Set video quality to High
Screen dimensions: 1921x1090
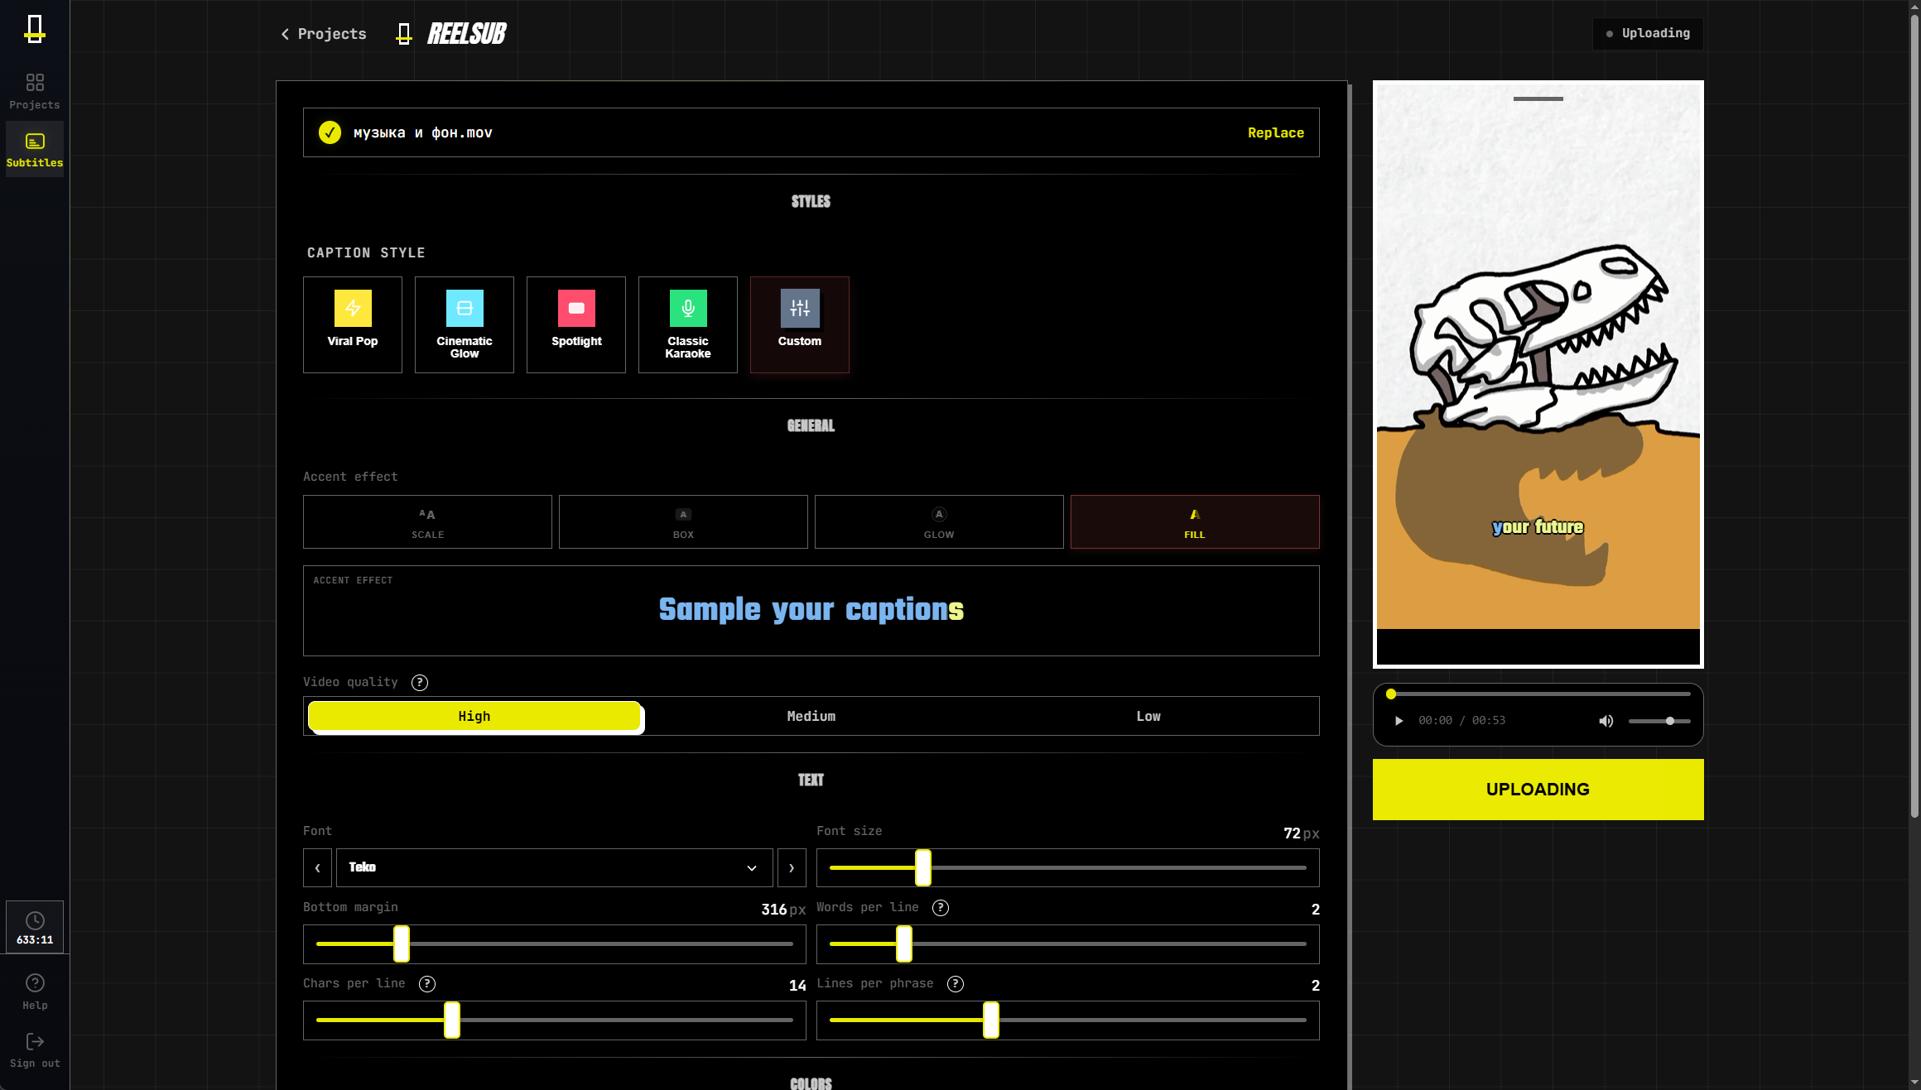point(474,716)
